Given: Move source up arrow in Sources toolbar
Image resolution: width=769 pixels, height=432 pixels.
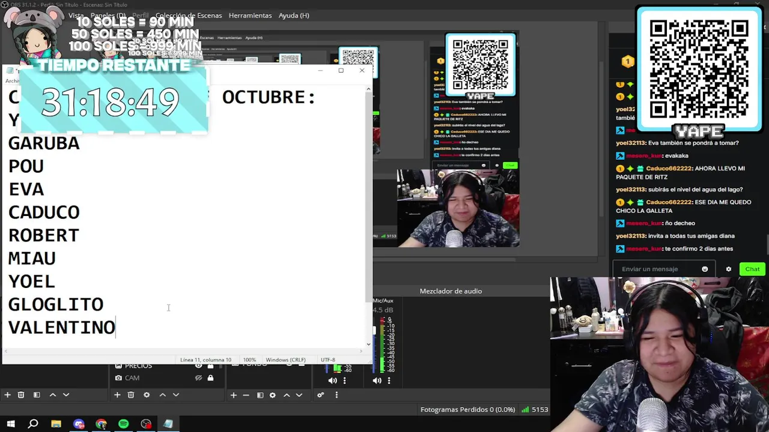Looking at the screenshot, I should pos(163,395).
